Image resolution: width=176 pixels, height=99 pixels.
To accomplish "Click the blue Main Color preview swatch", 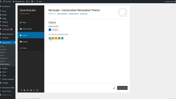I will [x=50, y=30].
